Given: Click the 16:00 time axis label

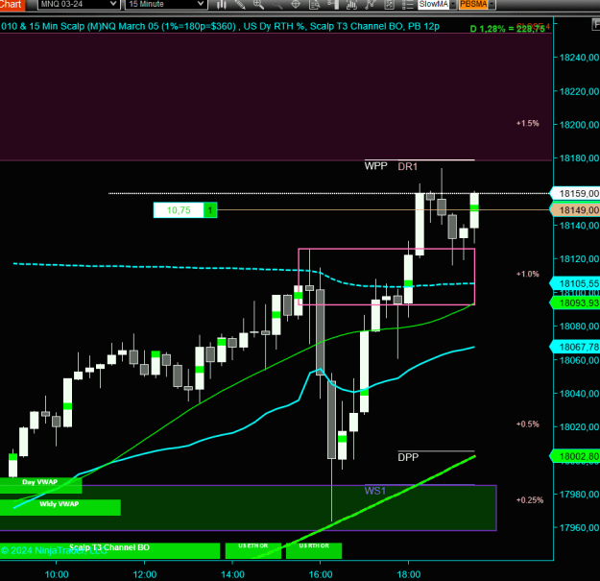Looking at the screenshot, I should pos(321,574).
